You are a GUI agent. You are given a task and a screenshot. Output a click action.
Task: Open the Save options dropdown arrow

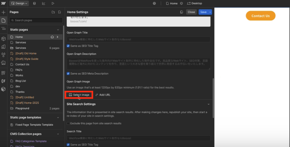[x=210, y=12]
